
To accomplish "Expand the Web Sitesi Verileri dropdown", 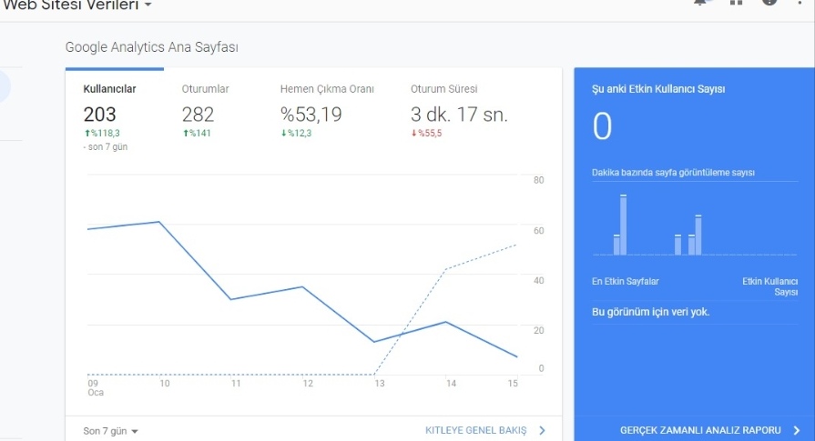I will point(148,5).
